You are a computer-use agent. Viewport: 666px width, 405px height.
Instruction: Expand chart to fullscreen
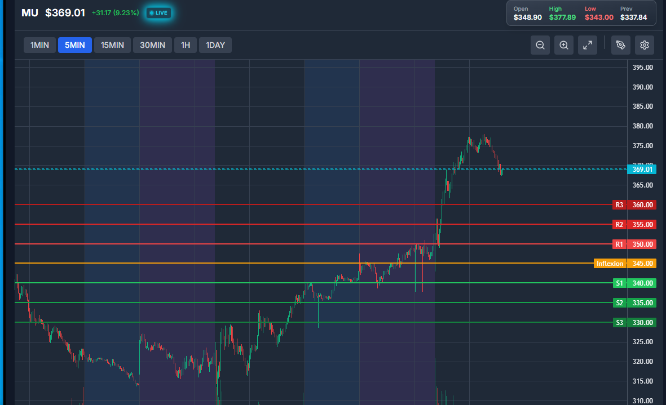(588, 45)
